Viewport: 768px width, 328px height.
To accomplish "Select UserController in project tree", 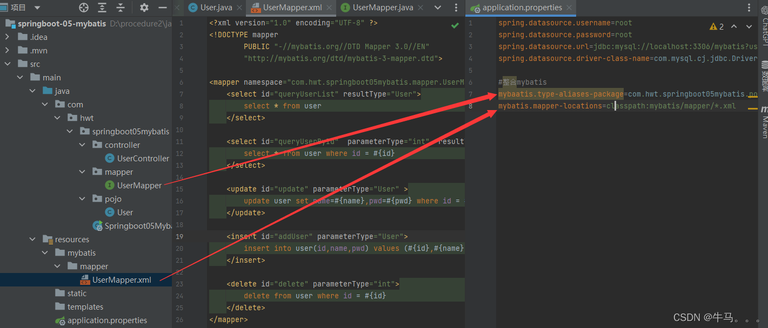I will click(x=143, y=159).
